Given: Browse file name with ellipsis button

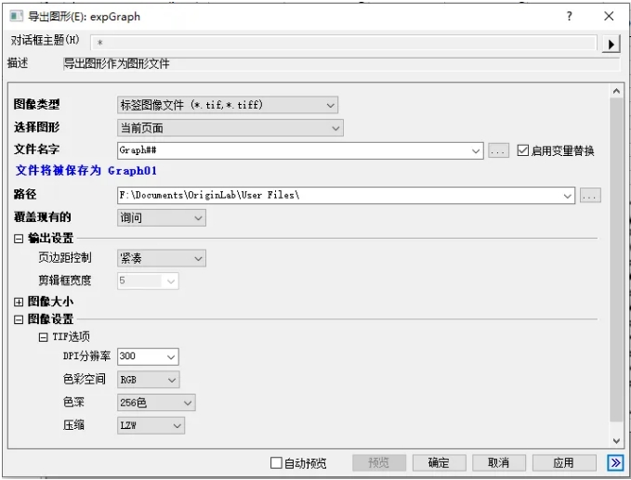Looking at the screenshot, I should (498, 151).
